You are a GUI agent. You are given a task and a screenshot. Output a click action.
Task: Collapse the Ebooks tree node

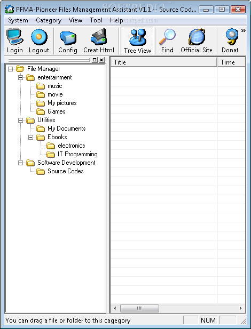click(x=30, y=137)
